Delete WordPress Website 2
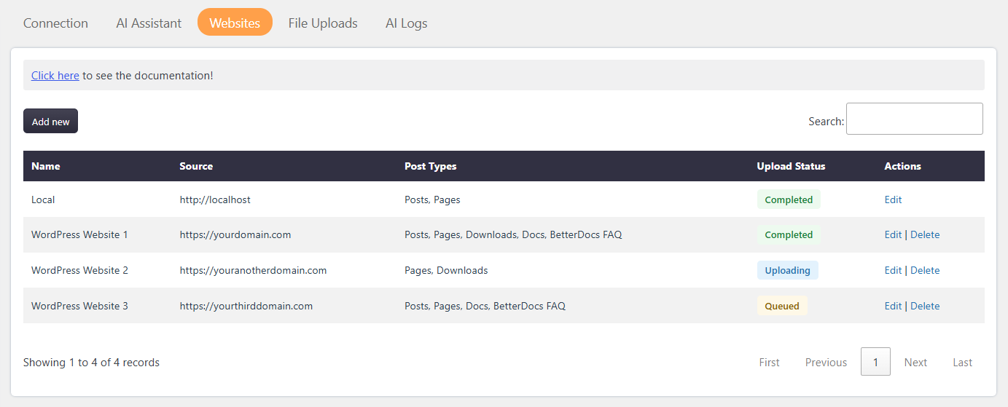Viewport: 1008px width, 407px height. click(925, 271)
